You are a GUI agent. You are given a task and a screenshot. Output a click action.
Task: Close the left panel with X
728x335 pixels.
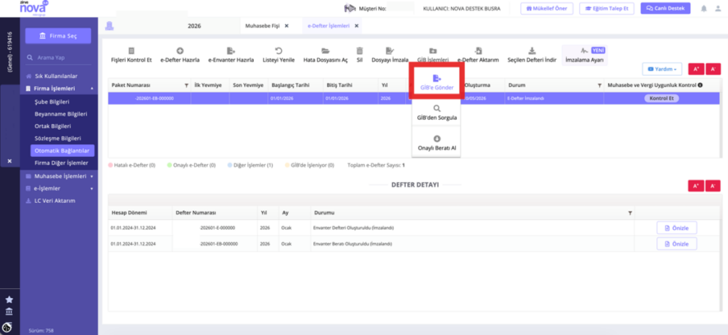pos(9,161)
